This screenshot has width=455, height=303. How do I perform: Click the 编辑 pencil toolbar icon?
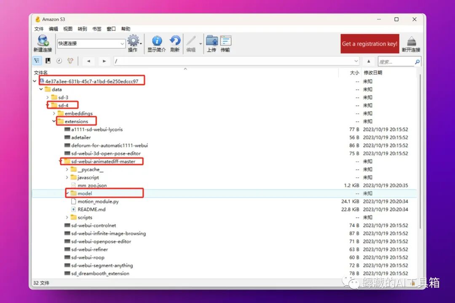[191, 43]
